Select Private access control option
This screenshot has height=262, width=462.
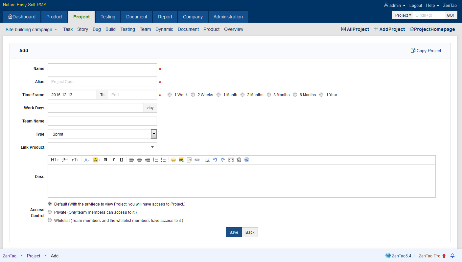coord(50,212)
